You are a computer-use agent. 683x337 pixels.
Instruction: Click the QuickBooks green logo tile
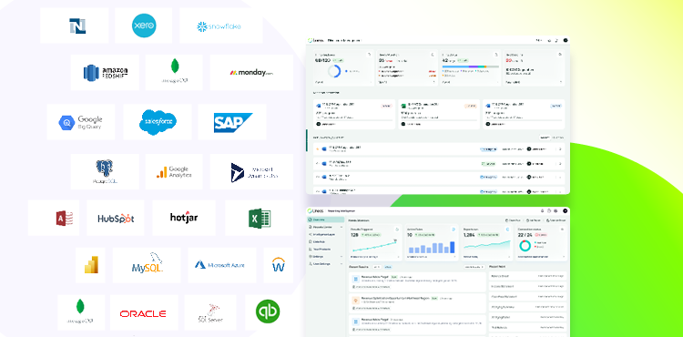[x=269, y=312]
